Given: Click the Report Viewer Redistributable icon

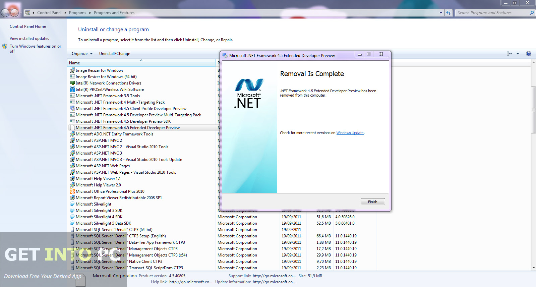Looking at the screenshot, I should (x=72, y=198).
